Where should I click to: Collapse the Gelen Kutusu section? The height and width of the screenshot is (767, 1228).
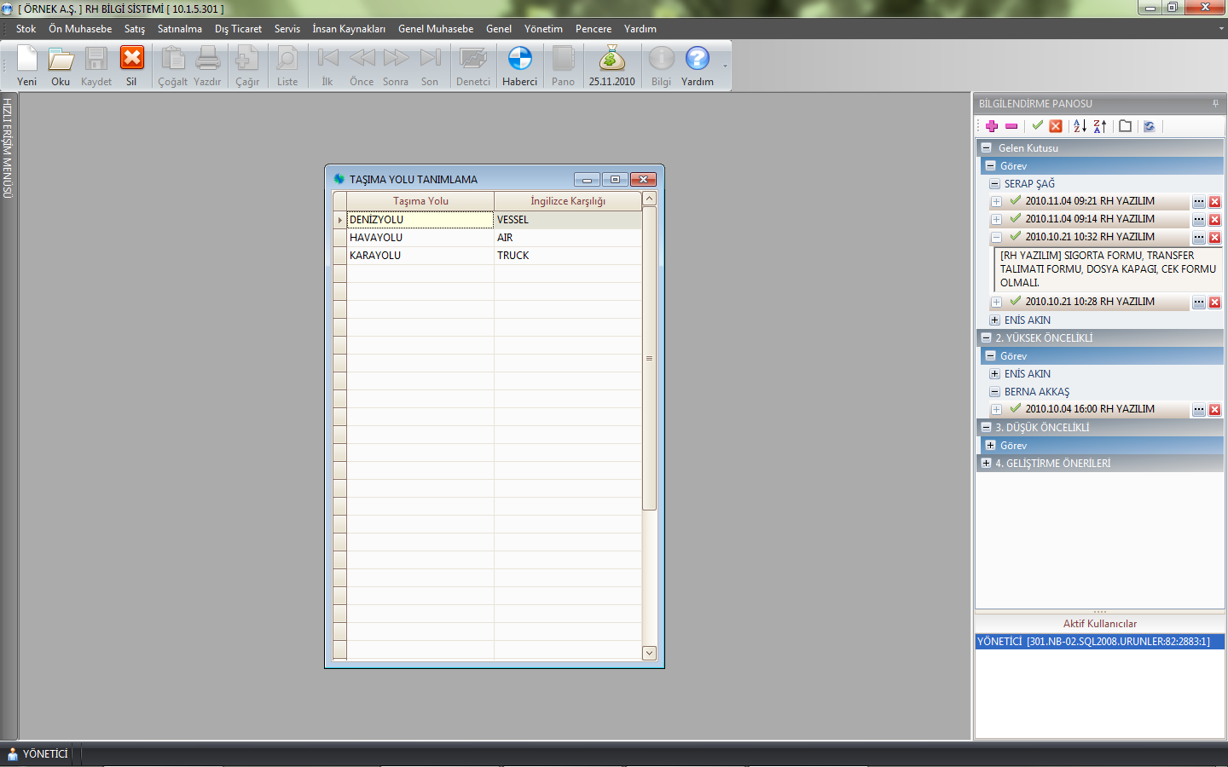click(x=987, y=148)
